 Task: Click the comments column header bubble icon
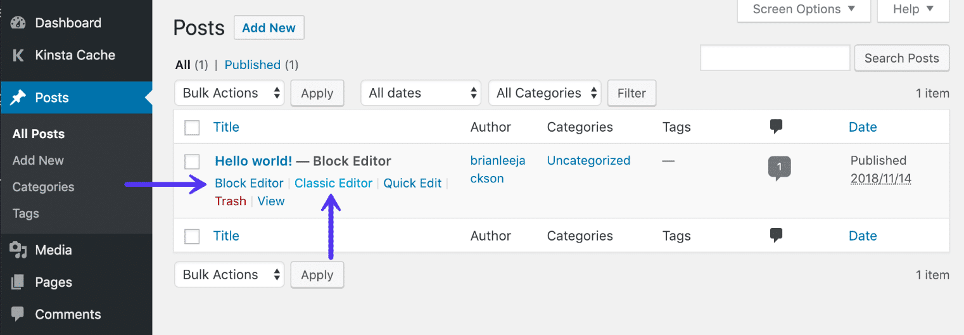click(776, 127)
